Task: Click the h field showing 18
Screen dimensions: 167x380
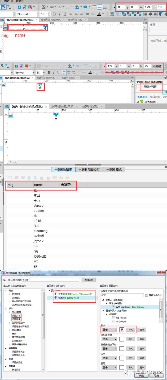Action: pos(161,7)
